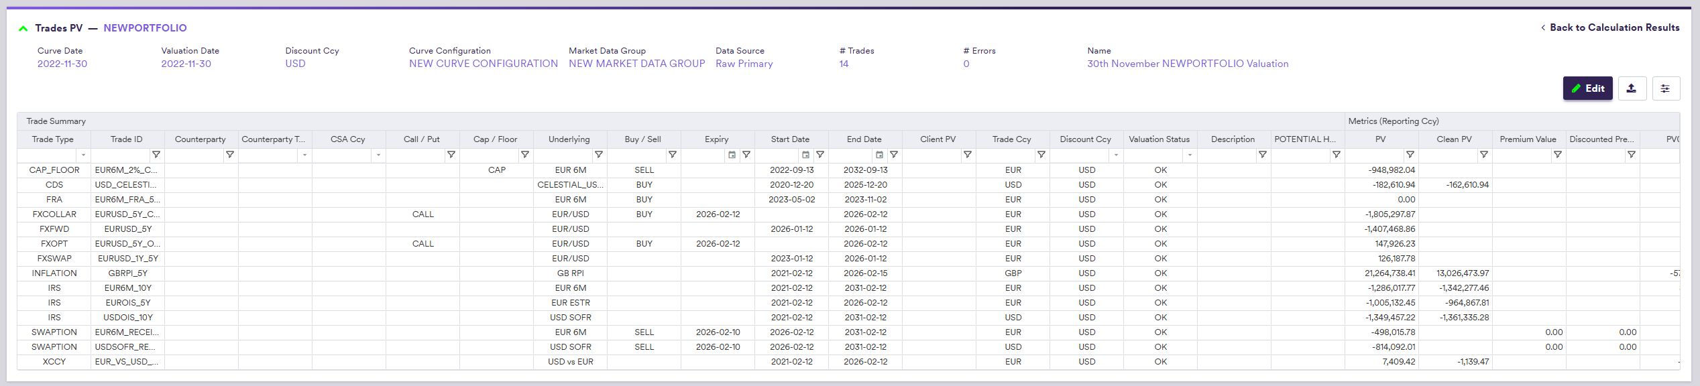Sort by the Trade Ccy column header
Screen dimensions: 1700x386
coord(1013,139)
